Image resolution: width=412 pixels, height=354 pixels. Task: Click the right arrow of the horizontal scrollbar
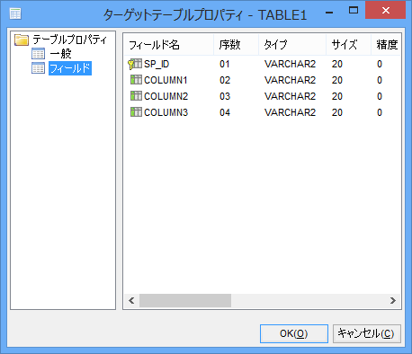[x=393, y=300]
